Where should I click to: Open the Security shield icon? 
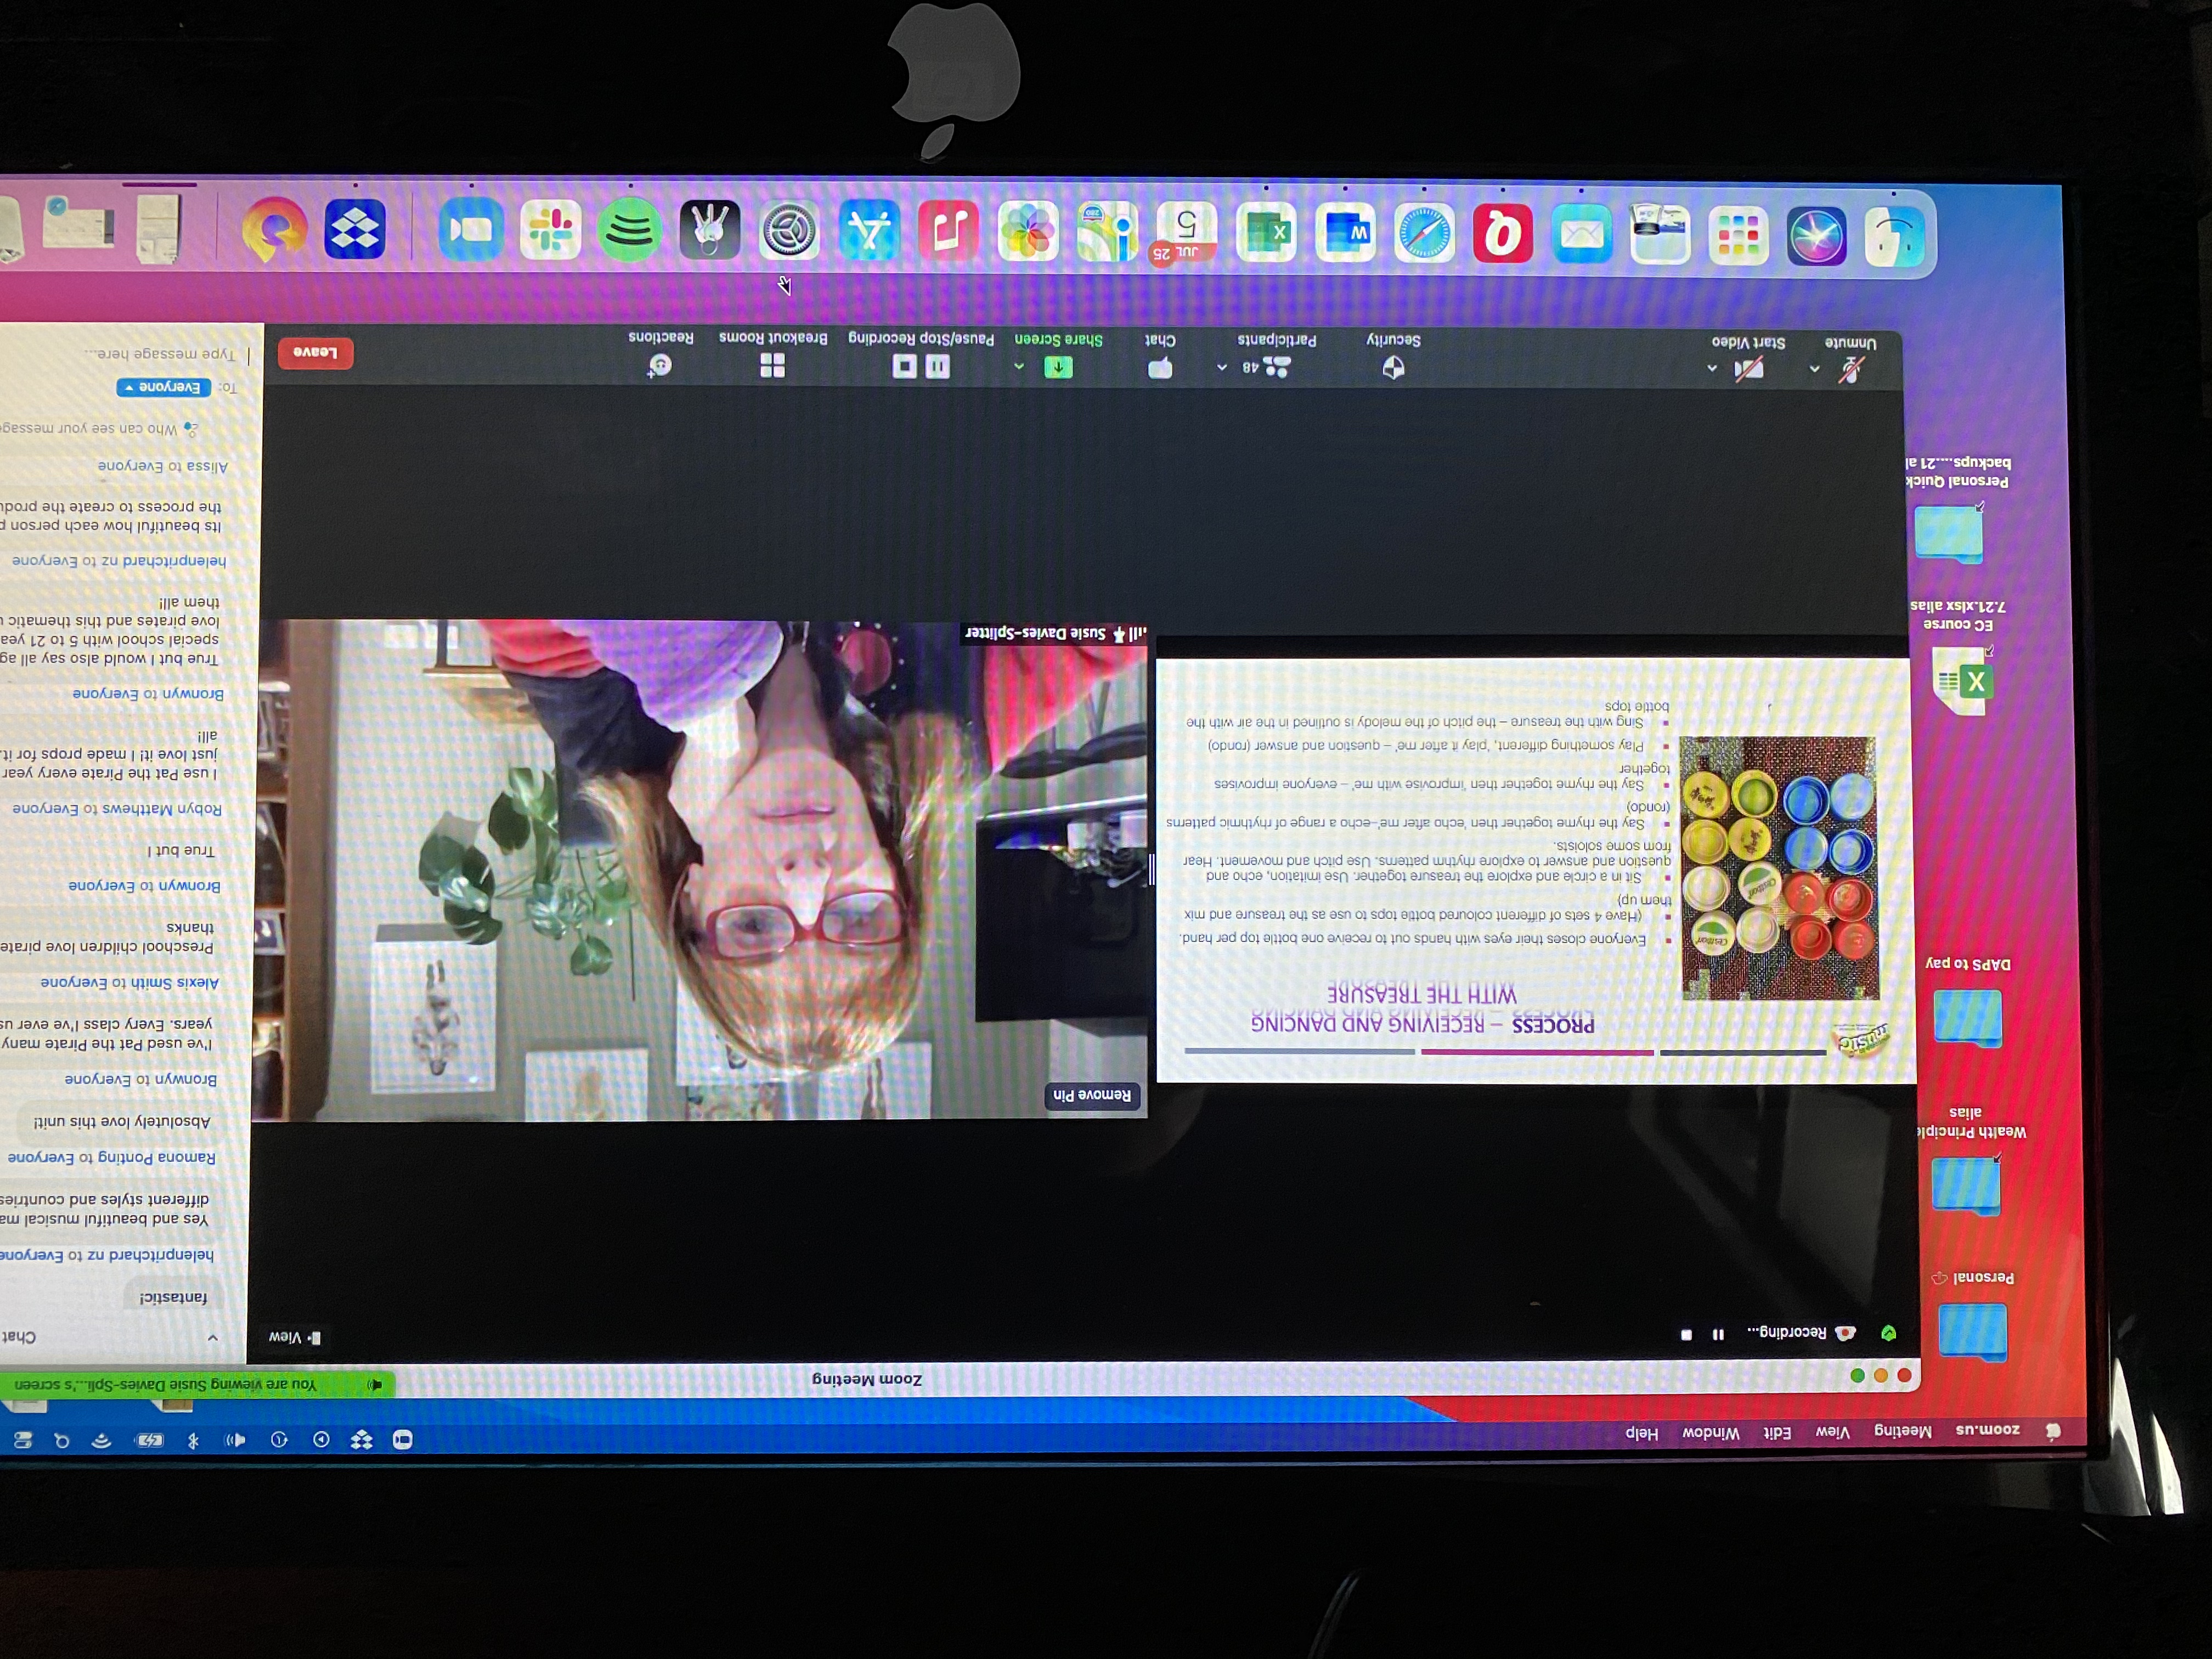(x=1393, y=367)
